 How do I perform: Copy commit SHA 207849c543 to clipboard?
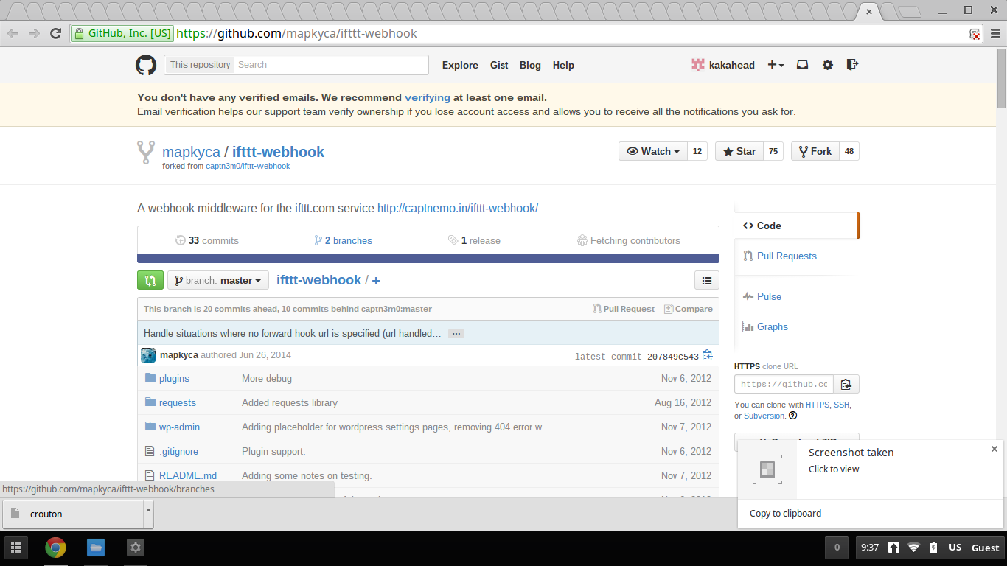click(708, 355)
